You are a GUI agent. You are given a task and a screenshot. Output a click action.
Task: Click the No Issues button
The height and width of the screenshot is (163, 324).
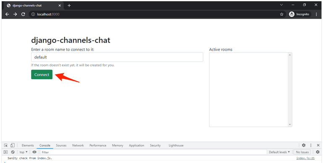click(x=302, y=152)
